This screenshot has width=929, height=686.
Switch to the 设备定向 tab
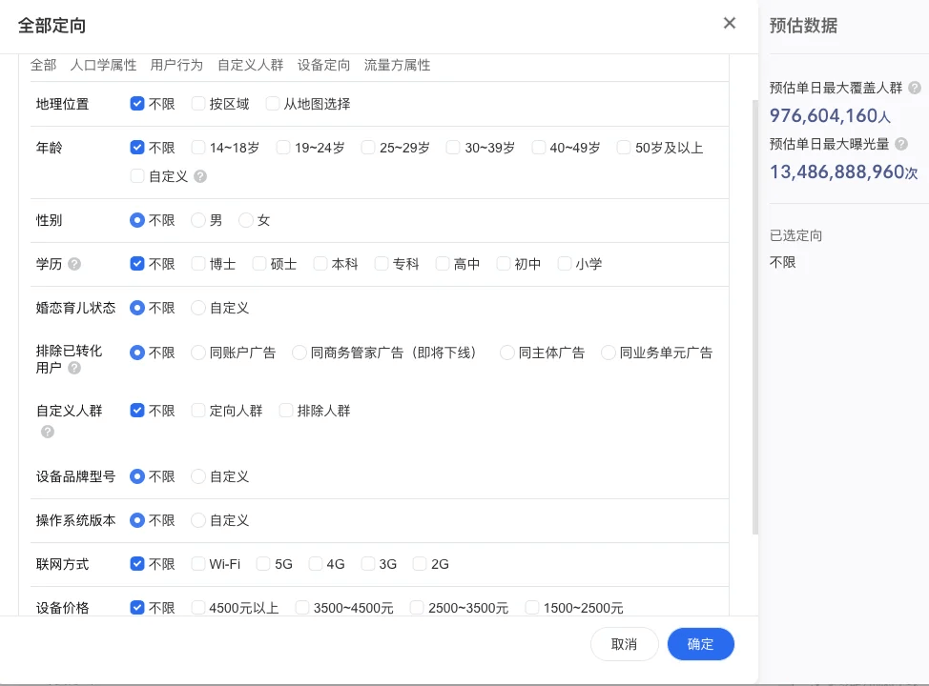coord(322,65)
